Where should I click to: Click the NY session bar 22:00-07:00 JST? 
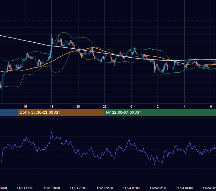(160, 112)
